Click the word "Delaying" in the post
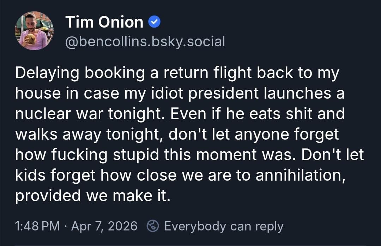Viewport: 381px width, 246px height. [x=46, y=73]
